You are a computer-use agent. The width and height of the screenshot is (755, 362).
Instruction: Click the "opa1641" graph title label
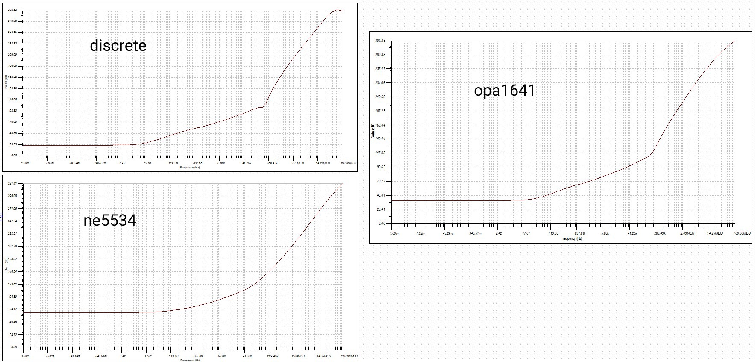pyautogui.click(x=505, y=91)
